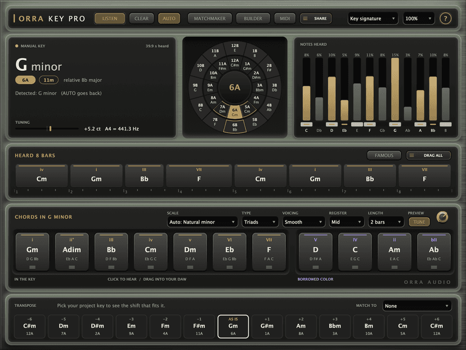Screen dimensions: 466x350
Task: Click the drag handle on the Ab borrowed chord card
Action: [434, 267]
